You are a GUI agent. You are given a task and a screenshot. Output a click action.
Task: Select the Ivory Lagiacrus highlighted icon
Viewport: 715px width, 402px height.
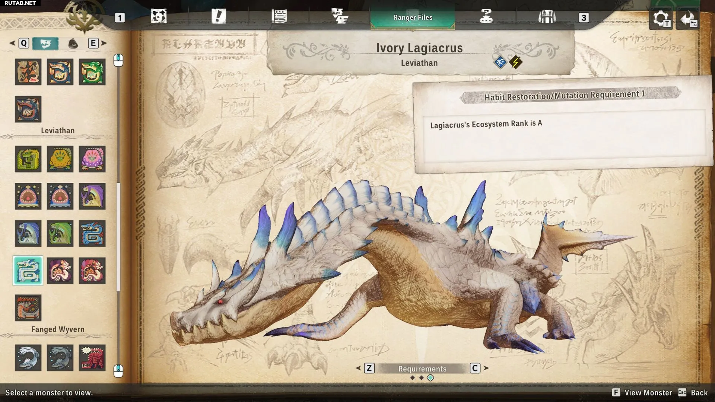(28, 271)
